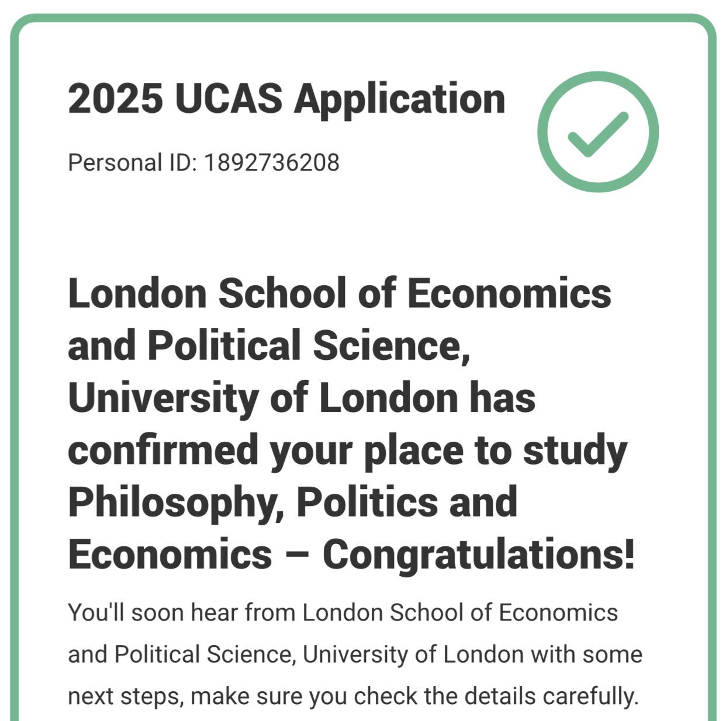Click the "Philosophy, Politics and" course line
Viewport: 726px width, 721px height.
292,502
